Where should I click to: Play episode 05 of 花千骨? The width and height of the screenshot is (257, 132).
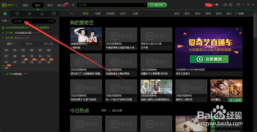point(40,50)
